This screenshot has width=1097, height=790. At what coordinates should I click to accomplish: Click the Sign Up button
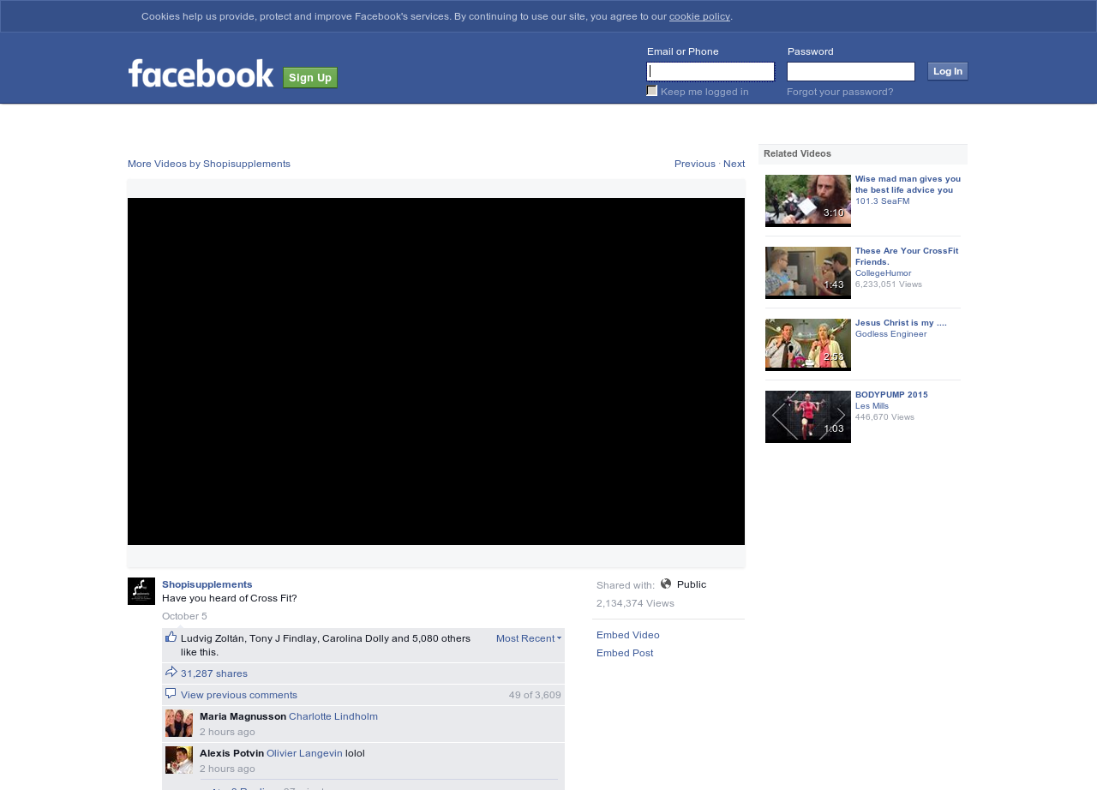point(310,78)
